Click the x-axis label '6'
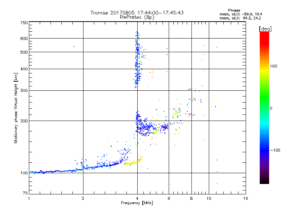The height and width of the screenshot is (216, 289). tap(169, 198)
